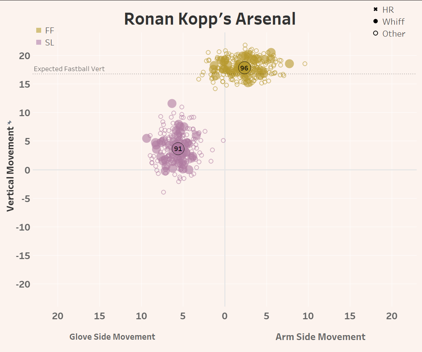
Task: Select the FF yellow color legend swatch
Action: coord(39,30)
